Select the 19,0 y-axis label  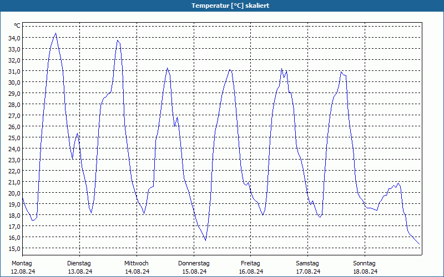[14, 204]
